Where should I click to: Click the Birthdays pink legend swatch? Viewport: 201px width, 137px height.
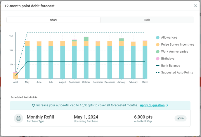tap(158, 59)
